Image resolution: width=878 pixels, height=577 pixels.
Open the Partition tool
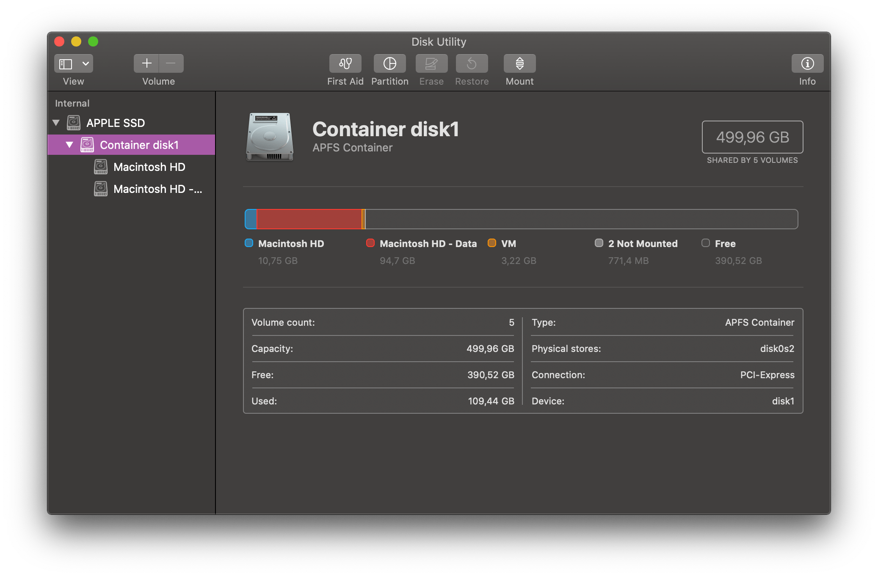pyautogui.click(x=389, y=63)
